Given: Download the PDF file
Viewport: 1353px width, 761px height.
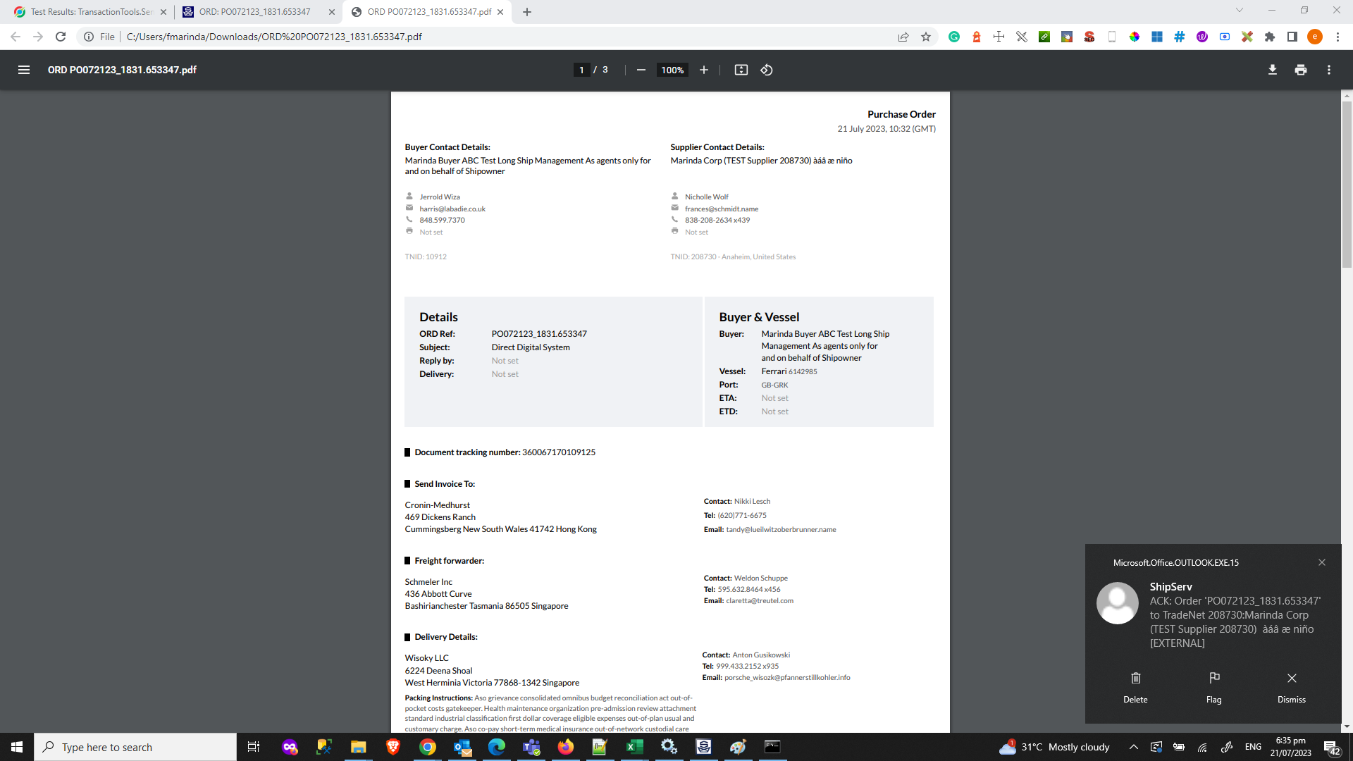Looking at the screenshot, I should [1272, 70].
